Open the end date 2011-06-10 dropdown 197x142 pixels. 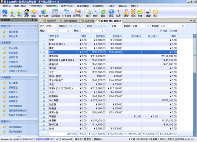click(x=109, y=26)
